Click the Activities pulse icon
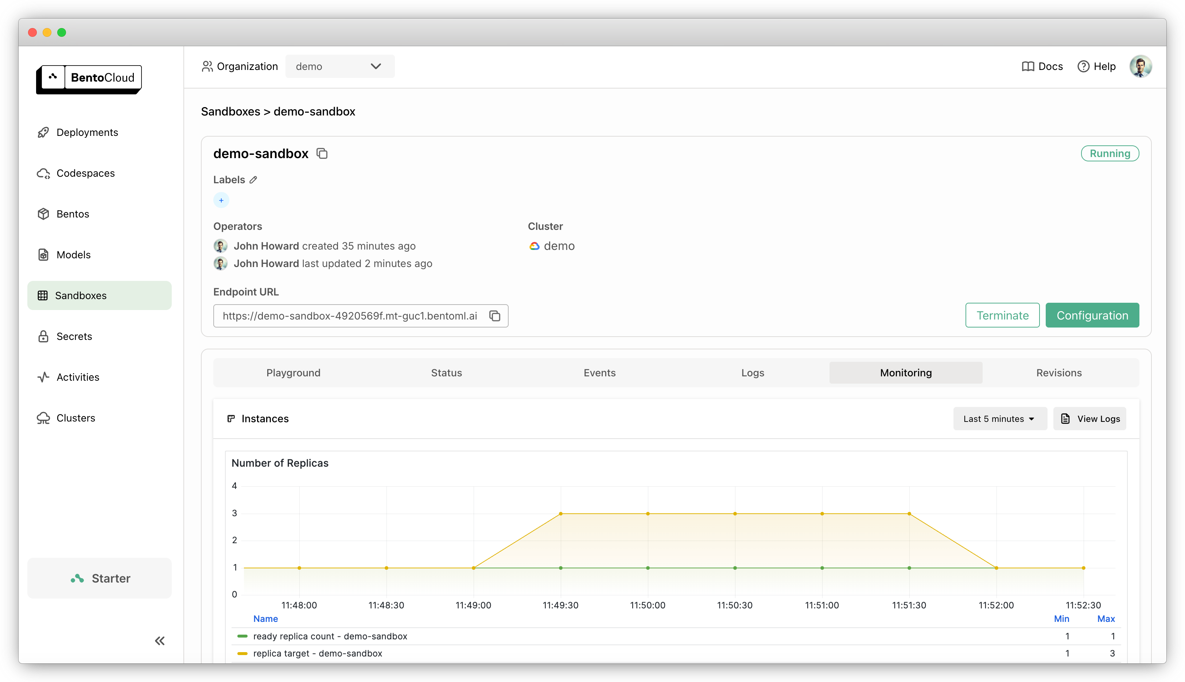1185x682 pixels. (43, 377)
